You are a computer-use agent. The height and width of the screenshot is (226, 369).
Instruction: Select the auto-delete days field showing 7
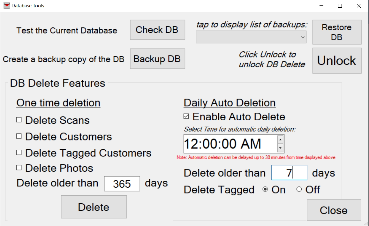[289, 172]
